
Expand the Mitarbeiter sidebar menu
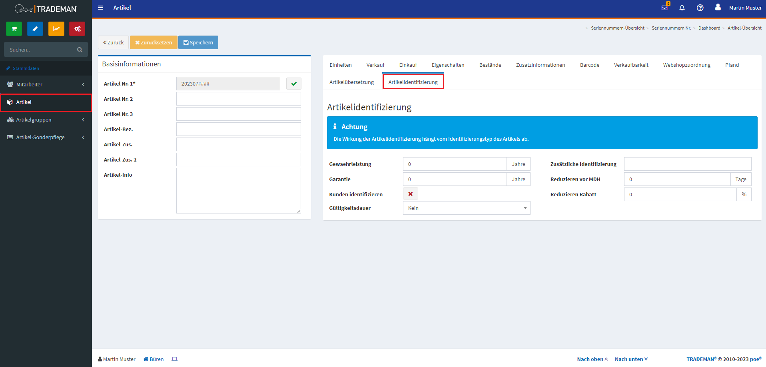[x=46, y=84]
